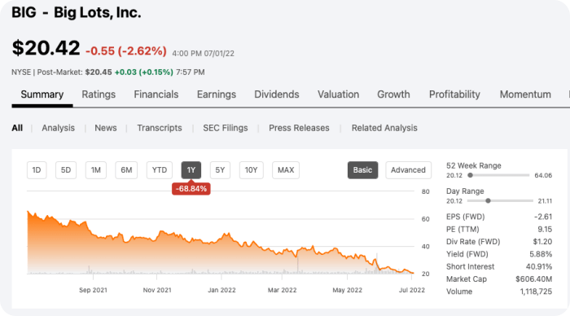570x316 pixels.
Task: Switch the chart to 5Y
Action: (x=220, y=170)
